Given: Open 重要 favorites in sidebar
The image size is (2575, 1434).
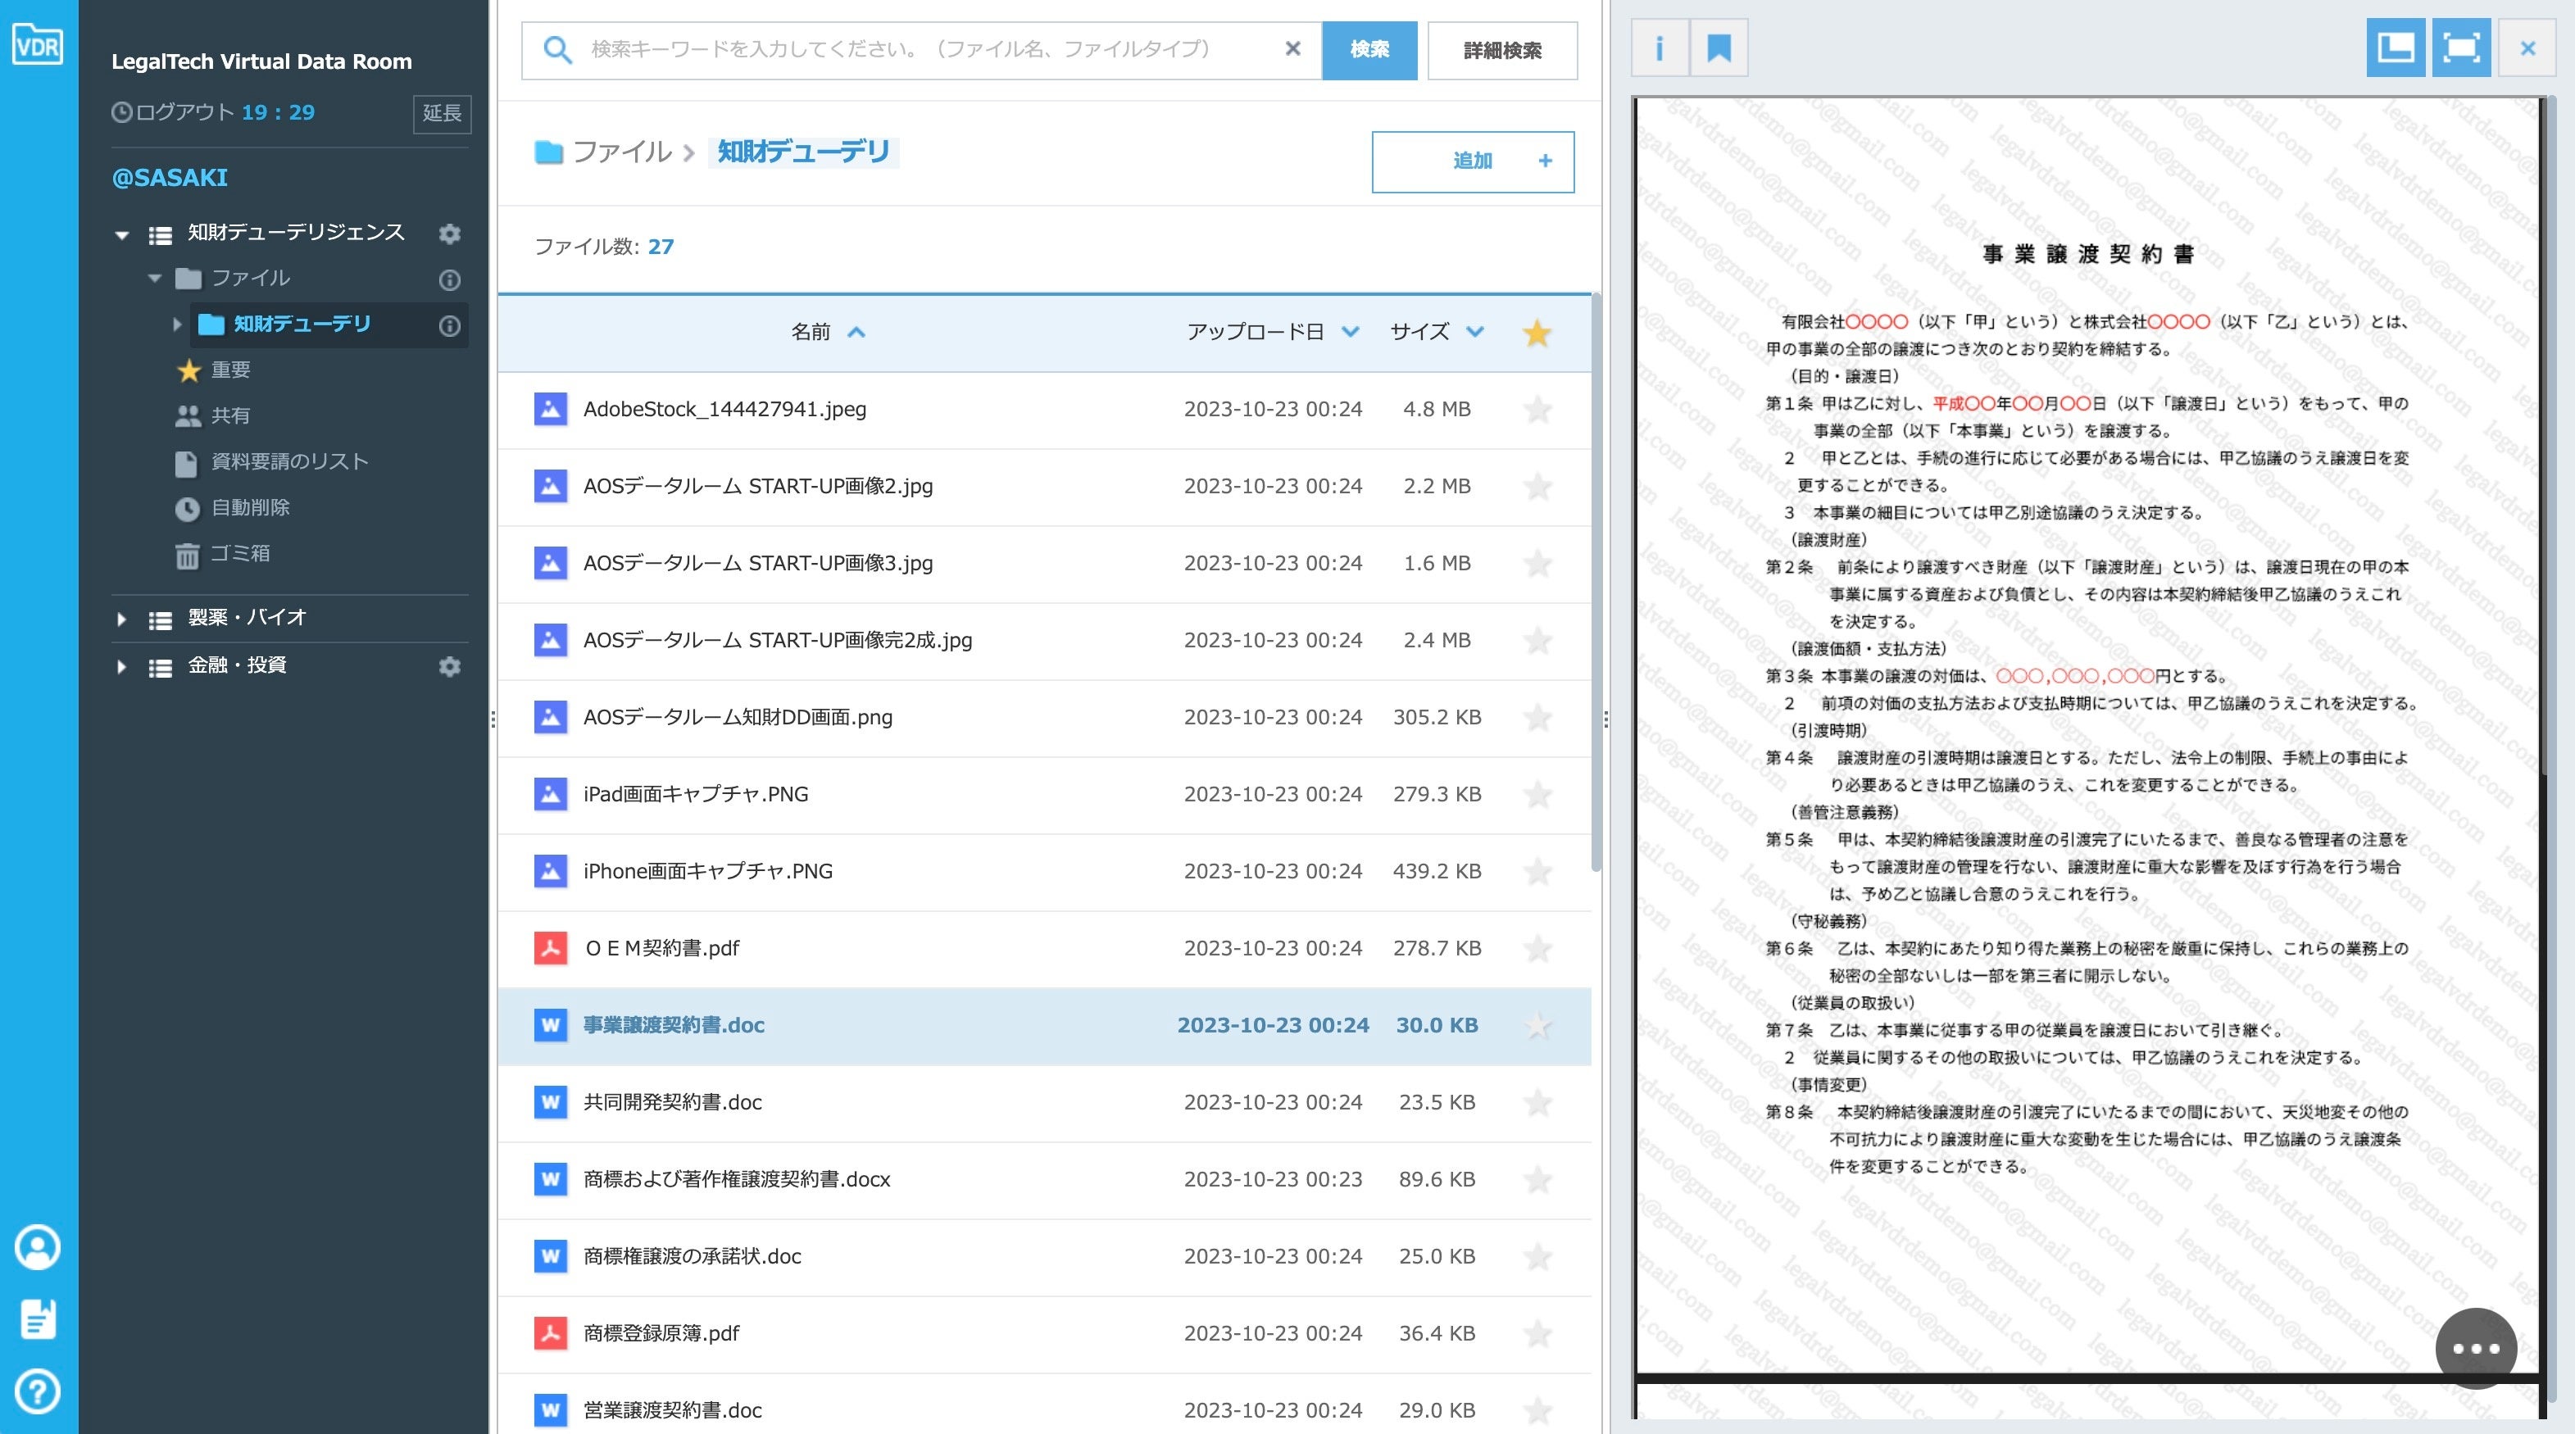Looking at the screenshot, I should coord(230,370).
